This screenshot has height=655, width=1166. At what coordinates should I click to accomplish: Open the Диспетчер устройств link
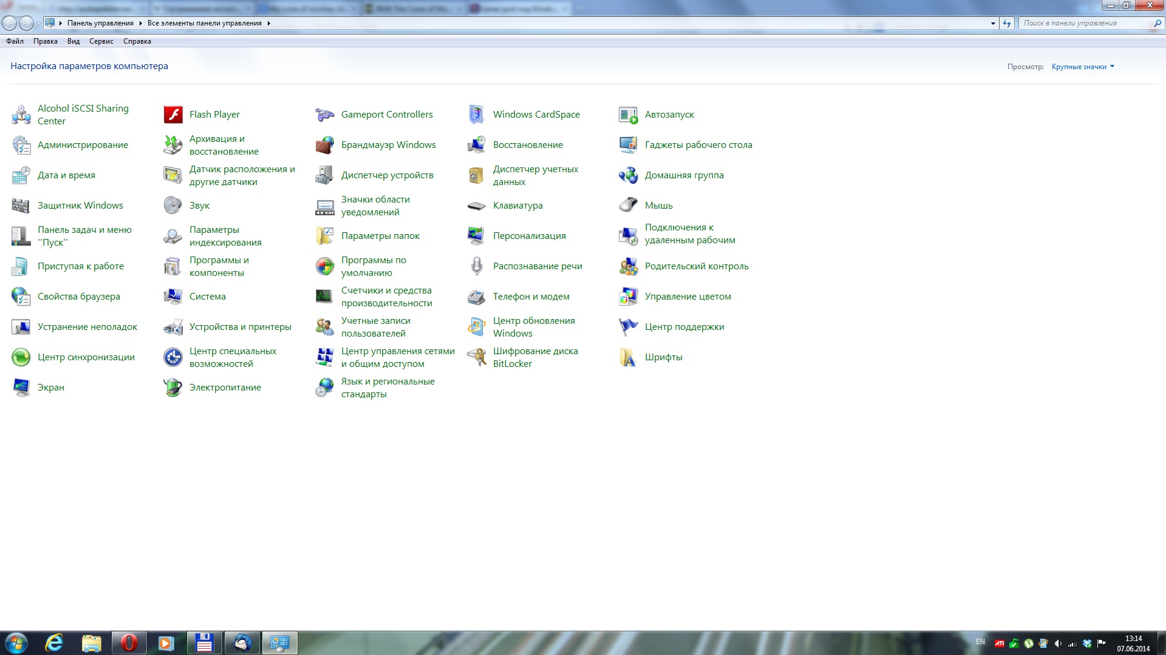(387, 175)
